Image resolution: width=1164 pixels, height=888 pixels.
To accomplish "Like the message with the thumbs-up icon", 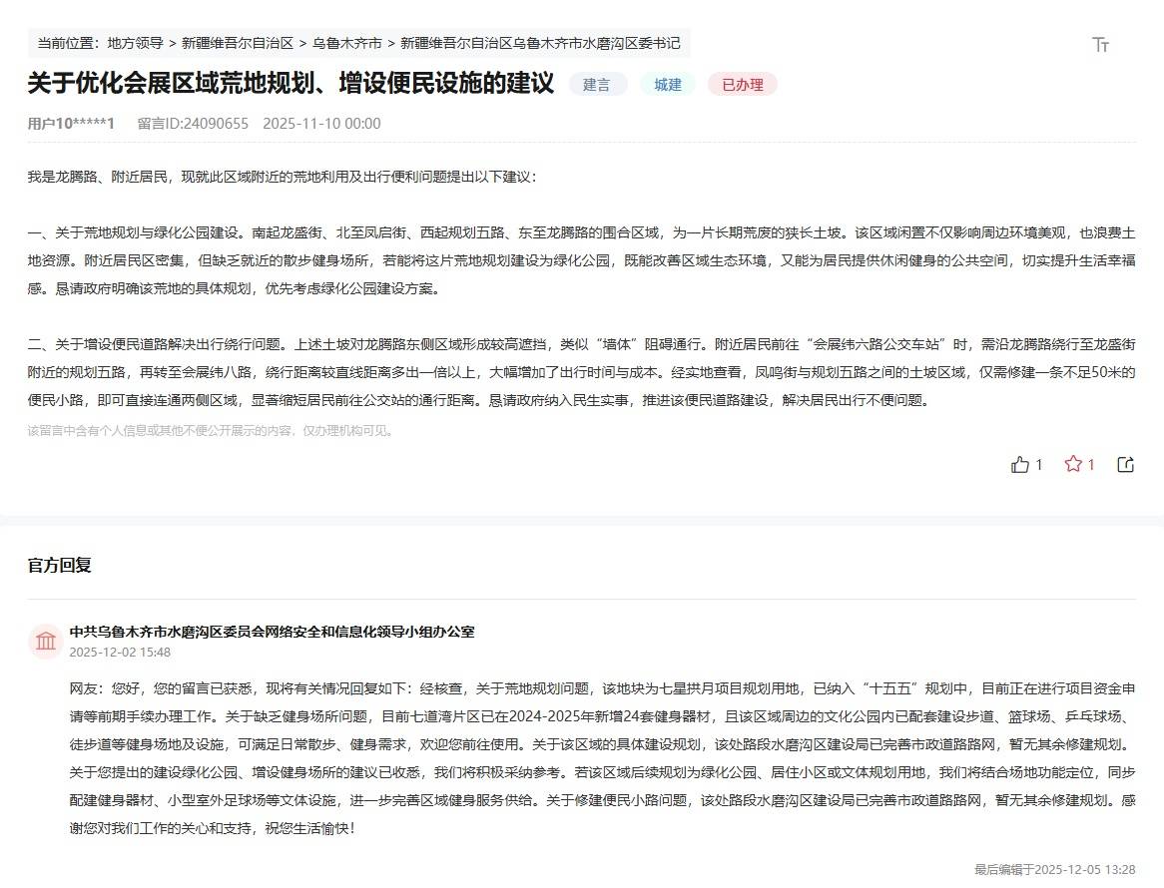I will (1020, 464).
